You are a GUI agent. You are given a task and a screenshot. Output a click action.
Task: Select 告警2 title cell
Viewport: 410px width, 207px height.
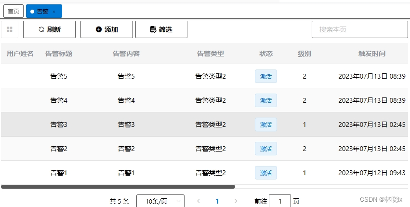click(59, 149)
